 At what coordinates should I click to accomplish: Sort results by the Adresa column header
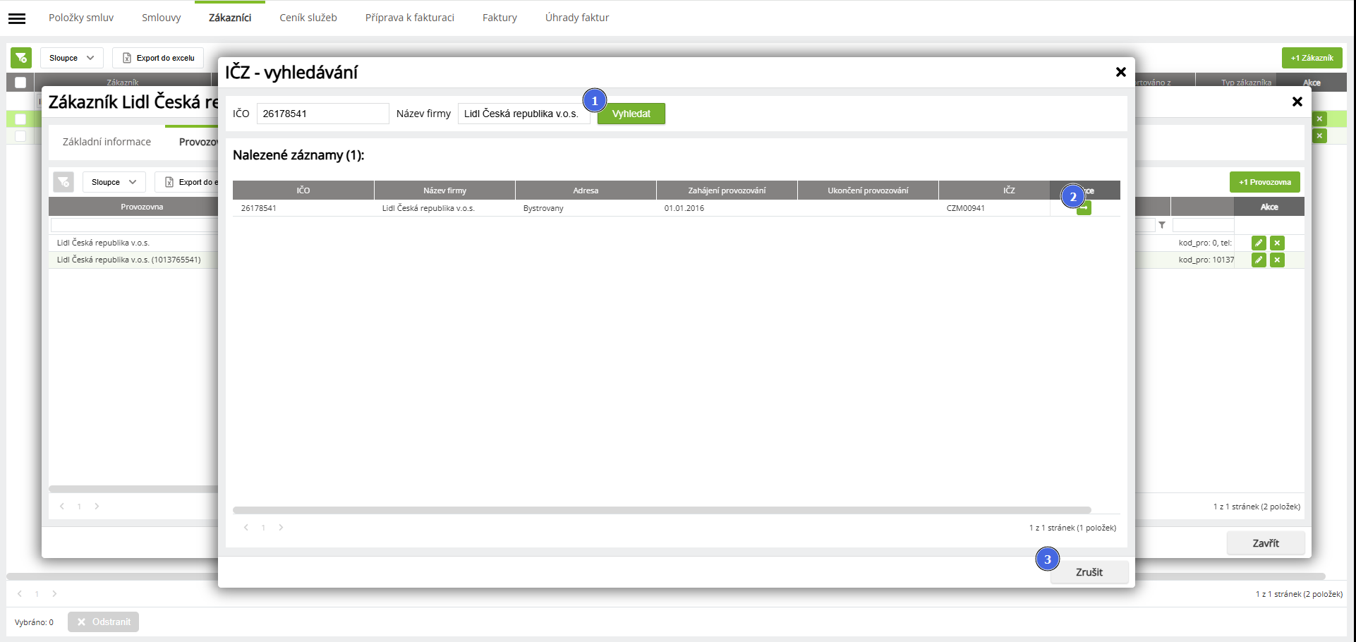[x=586, y=190]
